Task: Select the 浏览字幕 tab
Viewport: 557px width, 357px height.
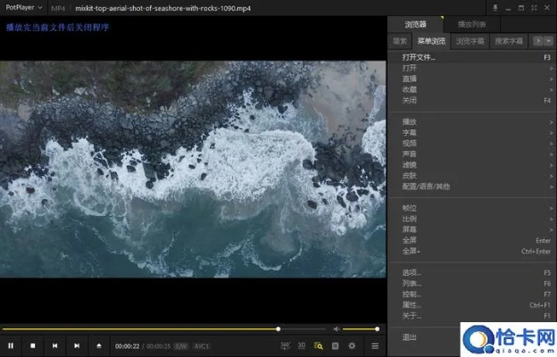Action: (470, 41)
